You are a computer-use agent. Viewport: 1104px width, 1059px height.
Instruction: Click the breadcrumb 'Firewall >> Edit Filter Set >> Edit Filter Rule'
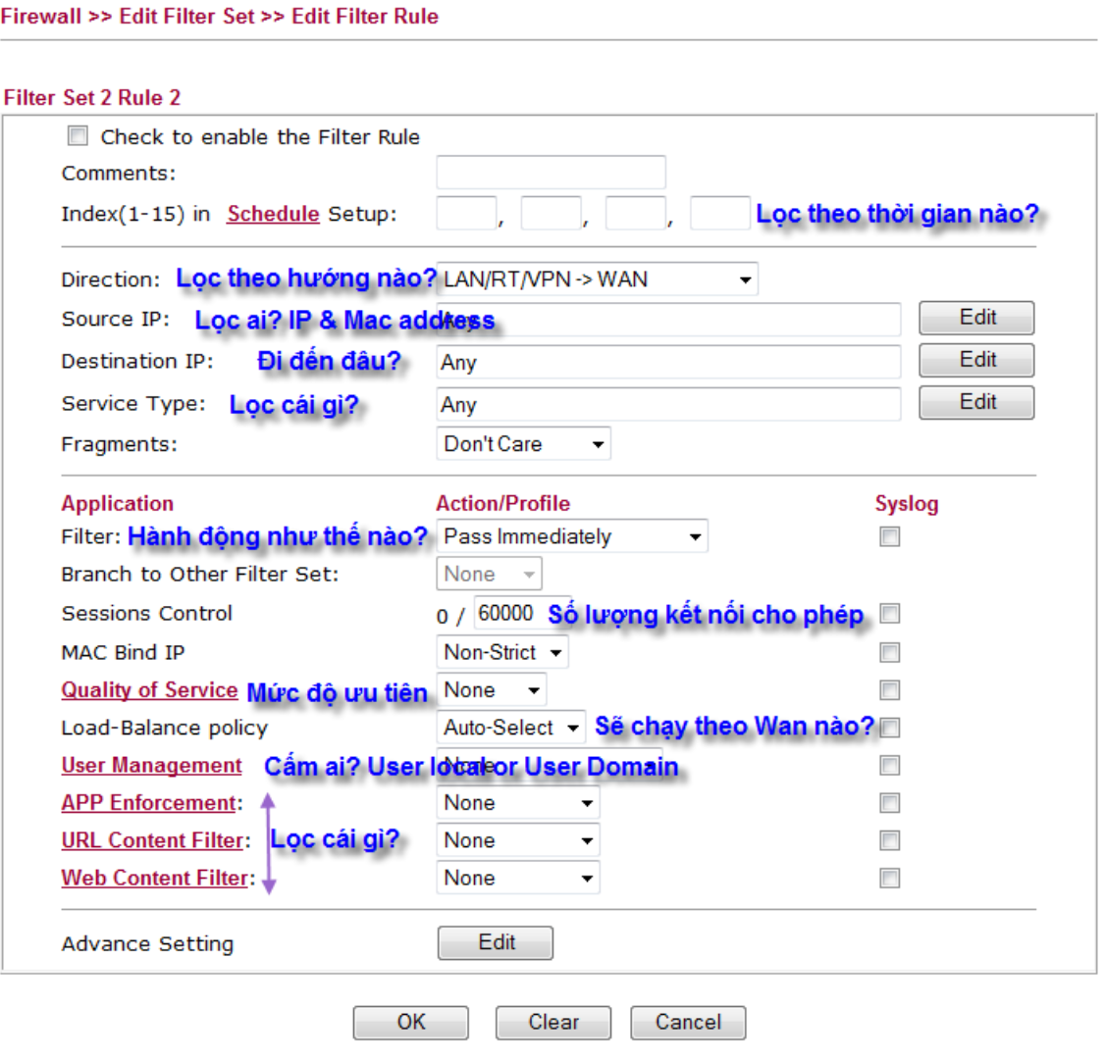coord(220,17)
